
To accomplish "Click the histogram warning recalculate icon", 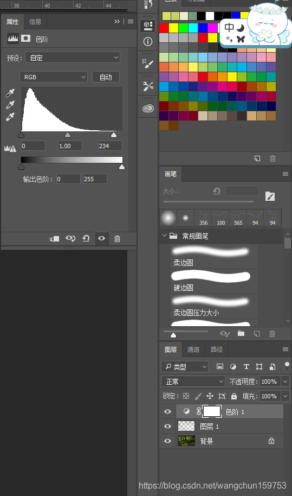I will [x=10, y=148].
